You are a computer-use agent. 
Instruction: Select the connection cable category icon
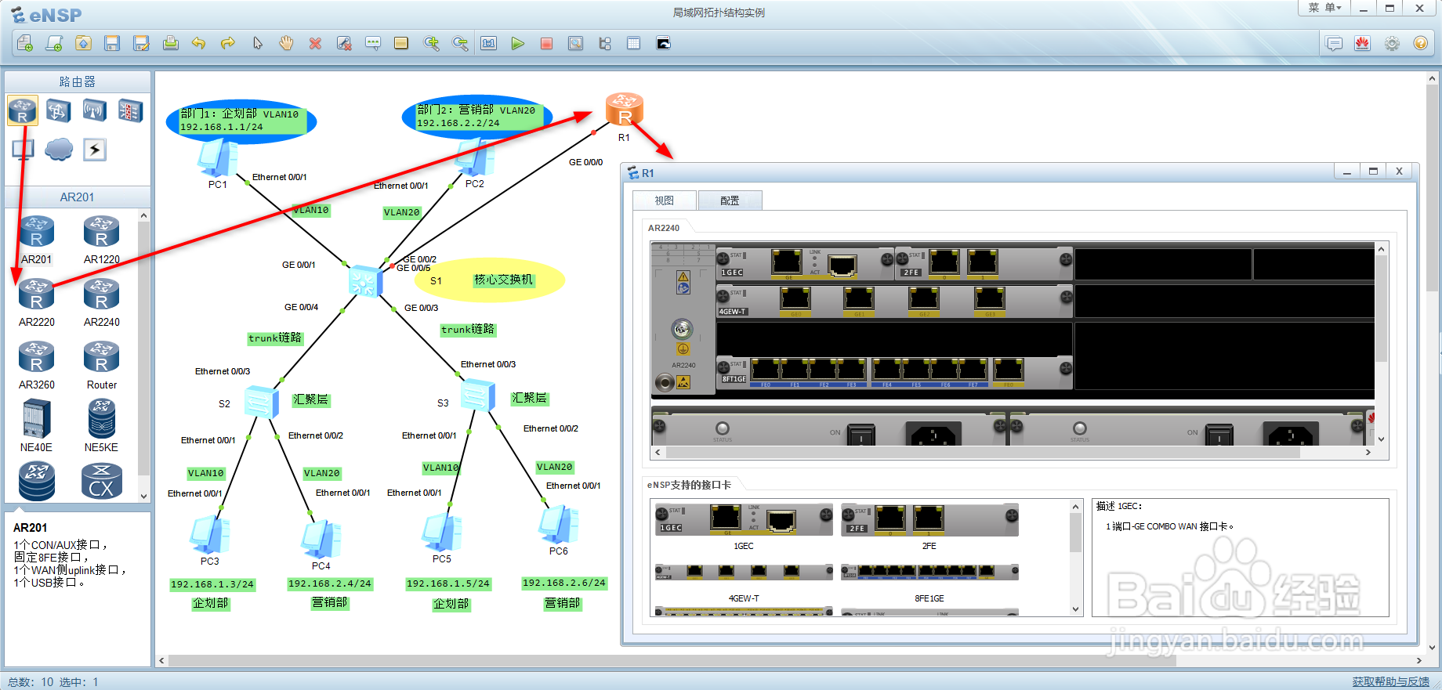point(95,150)
